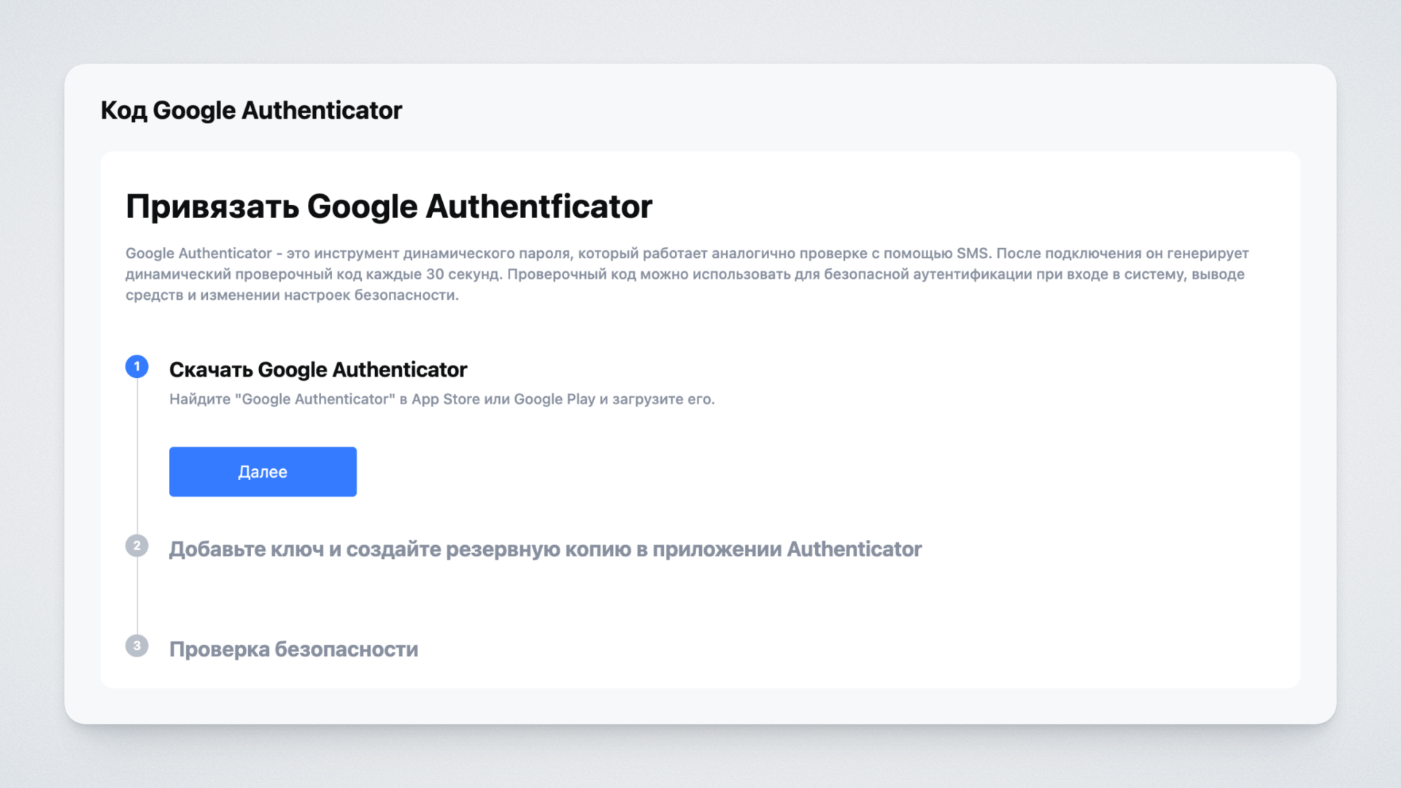Click the Код Google Authenticator page title
Image resolution: width=1401 pixels, height=788 pixels.
[251, 110]
